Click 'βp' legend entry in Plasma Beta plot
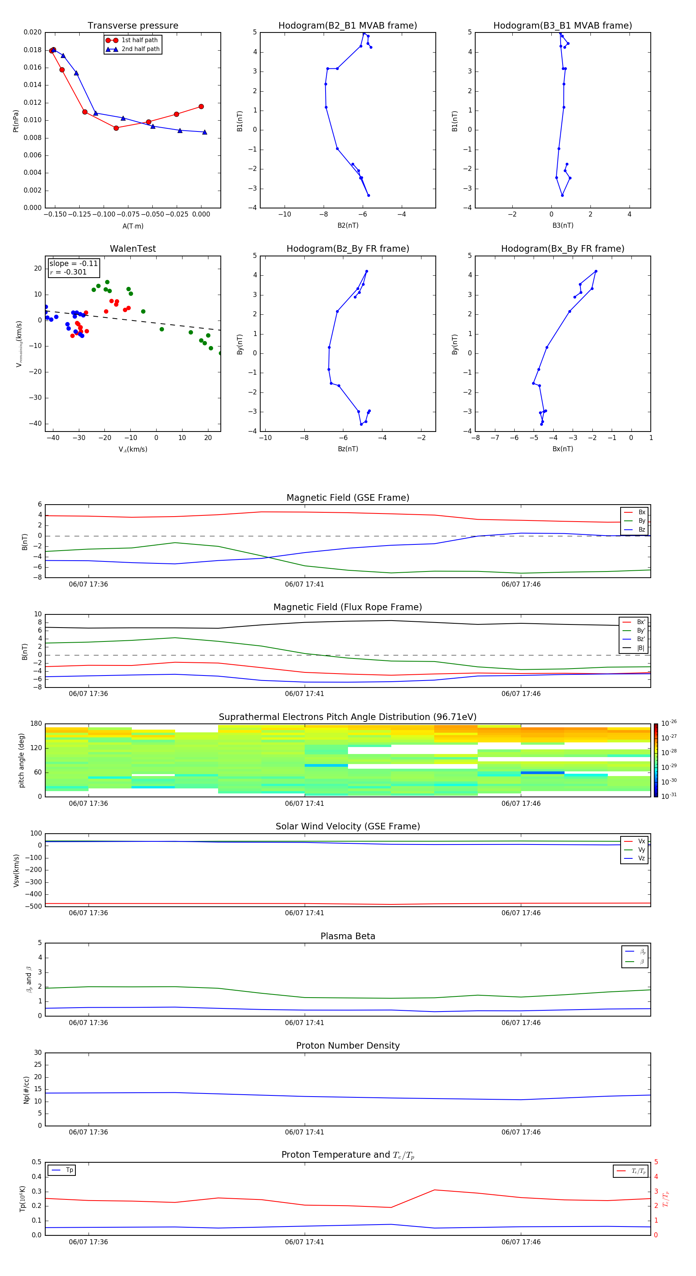Viewport: 696px width, 1276px height. click(x=635, y=952)
